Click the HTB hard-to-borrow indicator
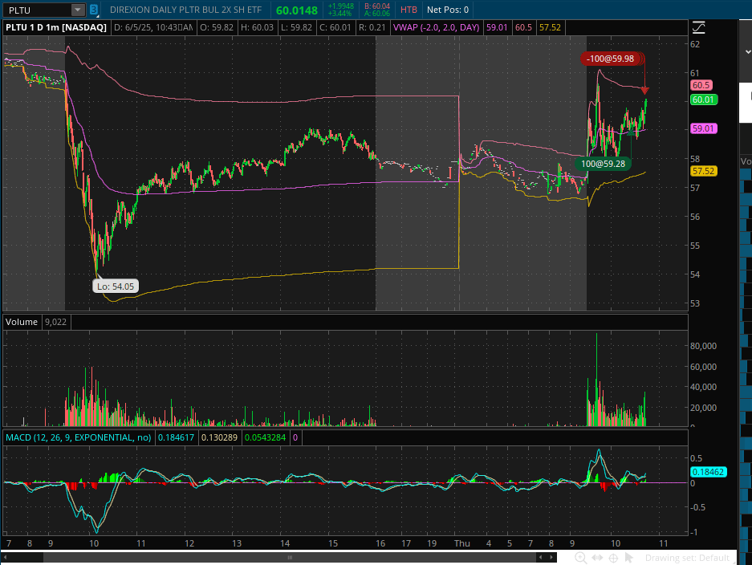This screenshot has width=752, height=565. coord(409,10)
